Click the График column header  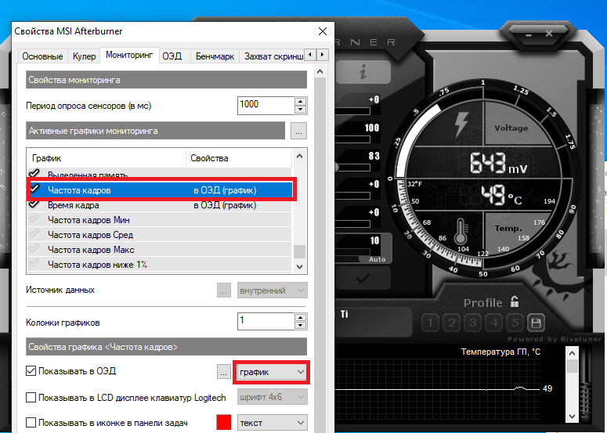pyautogui.click(x=107, y=158)
